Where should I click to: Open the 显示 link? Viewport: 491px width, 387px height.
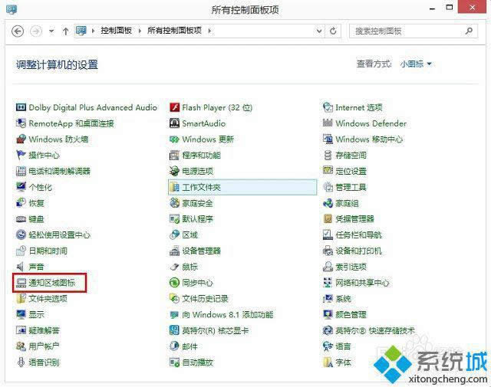pos(36,315)
